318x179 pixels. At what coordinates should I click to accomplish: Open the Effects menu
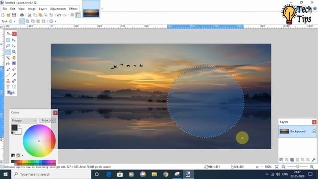click(73, 9)
